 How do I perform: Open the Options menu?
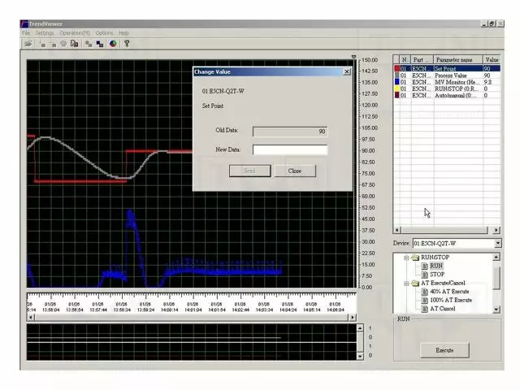click(x=104, y=33)
